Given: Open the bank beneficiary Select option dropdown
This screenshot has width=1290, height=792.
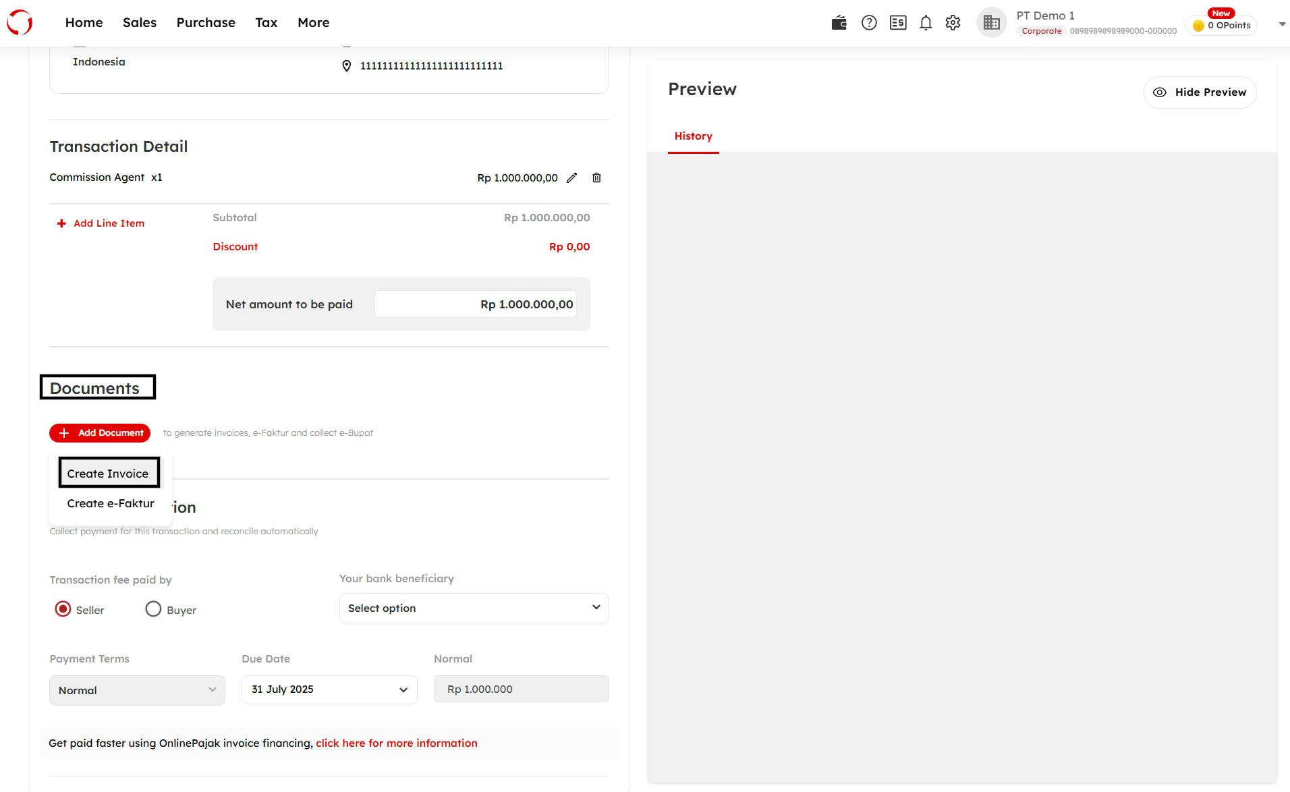Looking at the screenshot, I should coord(474,608).
